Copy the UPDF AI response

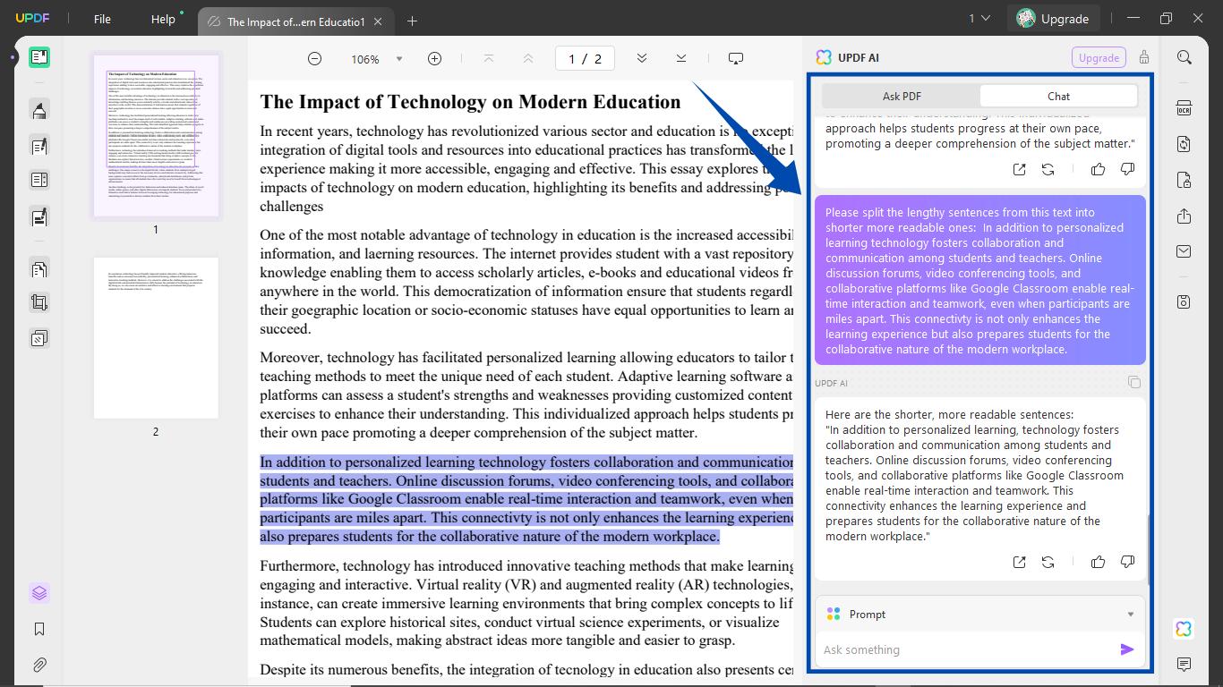point(1134,382)
